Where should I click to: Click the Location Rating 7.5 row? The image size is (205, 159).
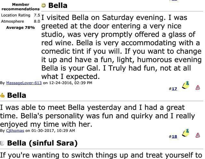tap(20, 15)
